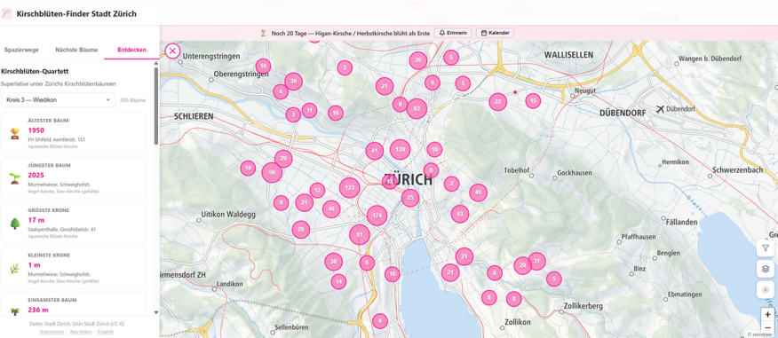
Task: Expand the 12 tree cluster
Action: point(317,191)
